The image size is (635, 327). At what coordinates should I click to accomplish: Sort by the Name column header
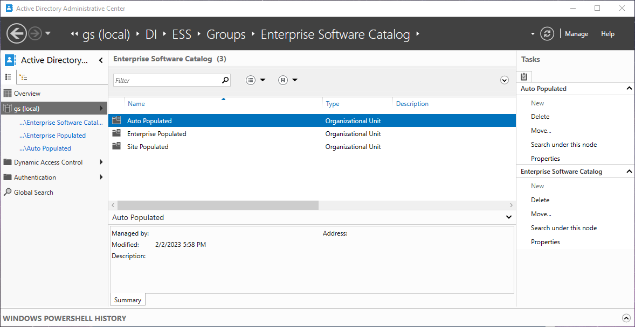(136, 103)
